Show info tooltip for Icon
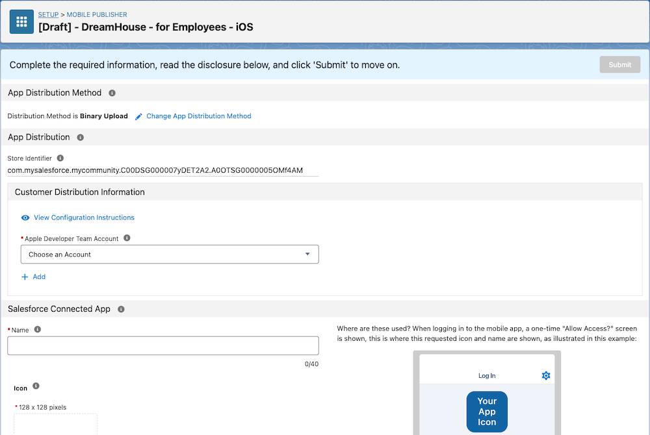Image resolution: width=650 pixels, height=435 pixels. (x=36, y=386)
